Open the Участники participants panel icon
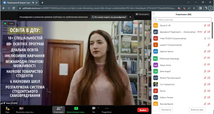Screen dimensions: 214x114 tap(58, 108)
